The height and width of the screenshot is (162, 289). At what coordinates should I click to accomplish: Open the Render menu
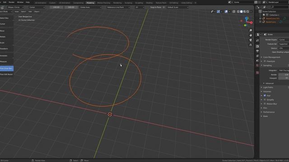coord(11,2)
